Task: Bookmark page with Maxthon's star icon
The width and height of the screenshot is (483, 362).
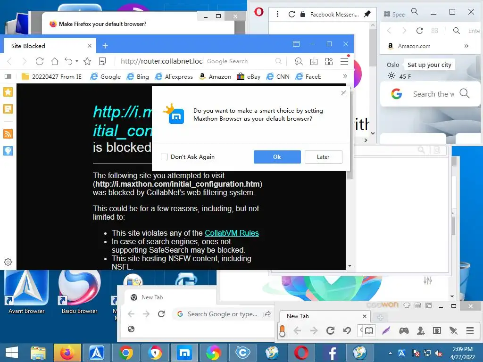Action: pyautogui.click(x=87, y=61)
